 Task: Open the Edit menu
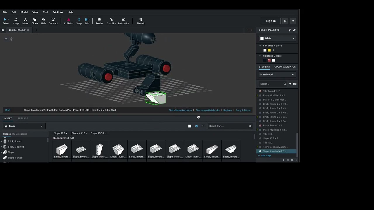[14, 12]
